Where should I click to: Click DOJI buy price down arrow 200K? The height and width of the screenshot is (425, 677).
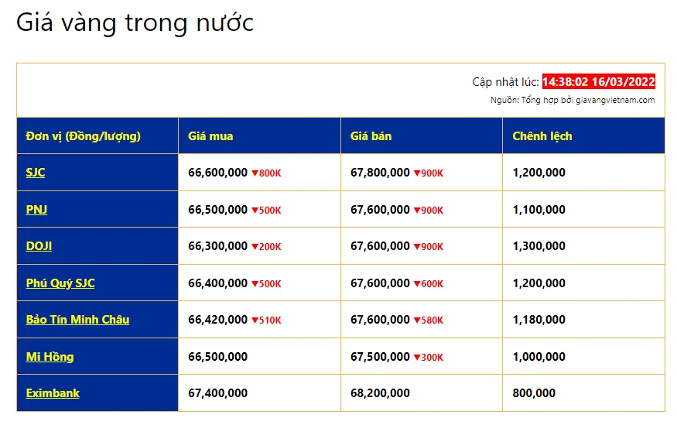click(x=265, y=247)
